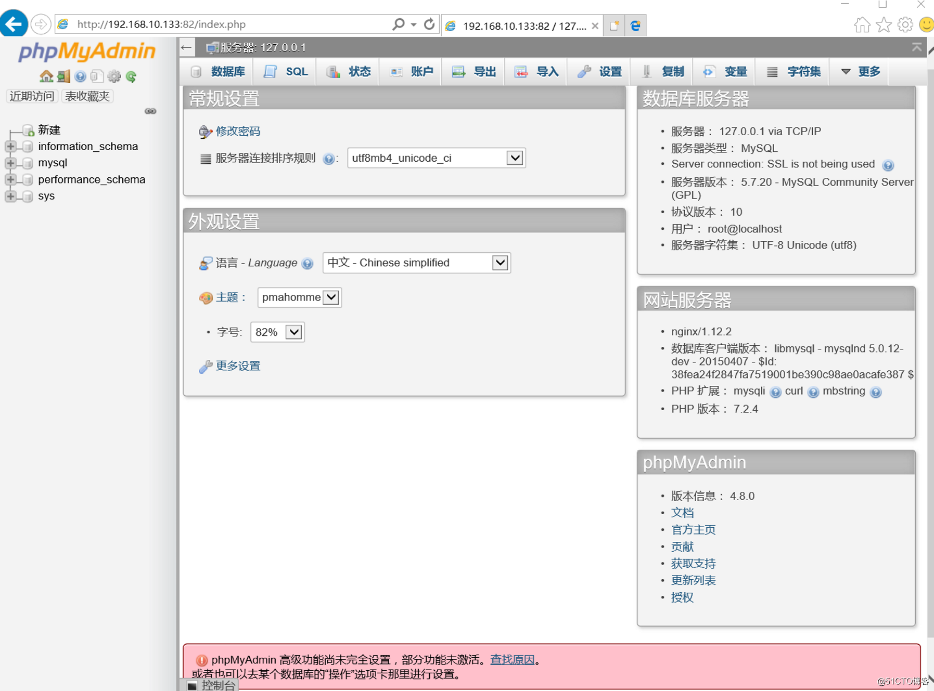Image resolution: width=934 pixels, height=691 pixels.
Task: Collapse navigation panel left arrow icon
Action: (x=186, y=48)
